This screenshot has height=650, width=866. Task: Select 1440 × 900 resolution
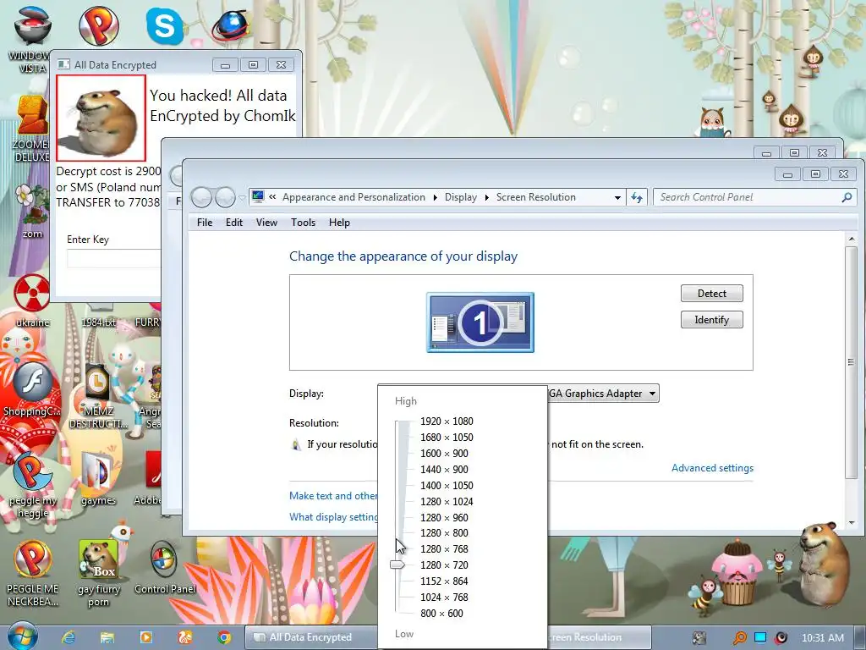[444, 469]
